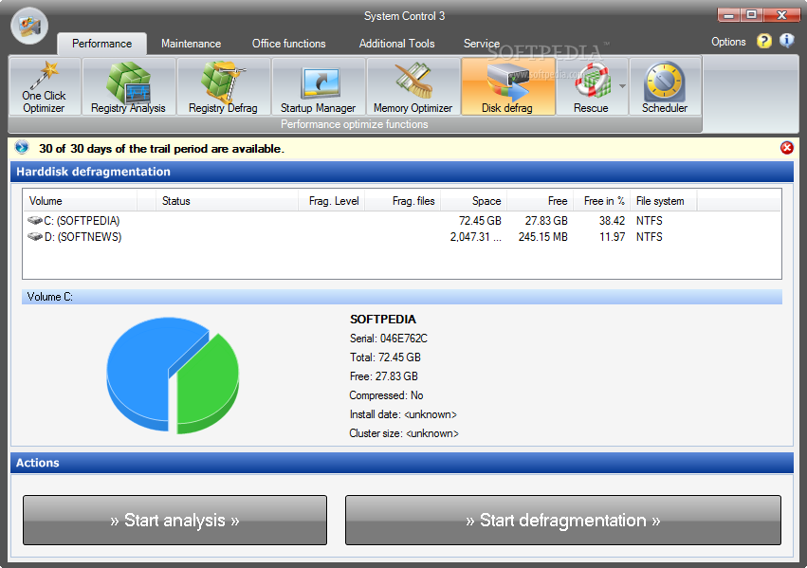Click the application orb logo button
Screen dimensions: 807x568
pyautogui.click(x=29, y=26)
